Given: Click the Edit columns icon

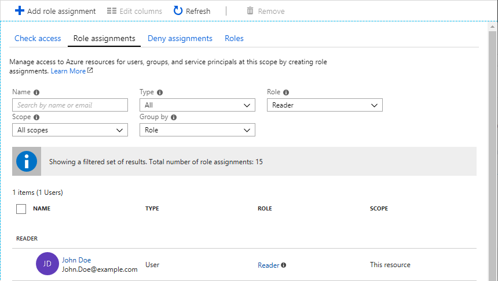Looking at the screenshot, I should coord(112,11).
